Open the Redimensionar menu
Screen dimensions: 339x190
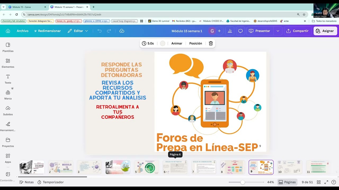click(47, 31)
